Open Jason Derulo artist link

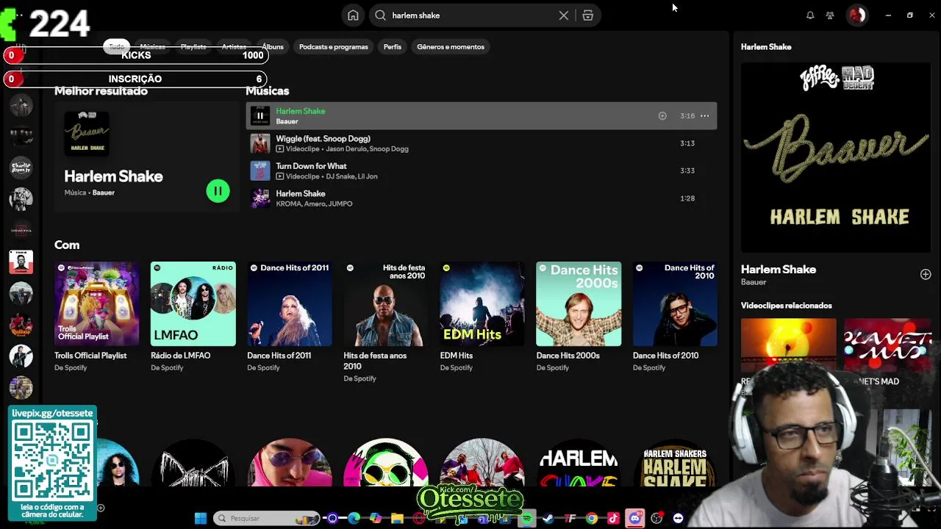click(346, 148)
